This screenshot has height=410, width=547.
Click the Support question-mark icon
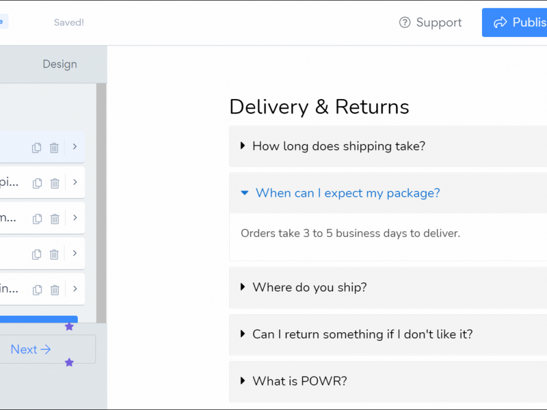(x=405, y=22)
